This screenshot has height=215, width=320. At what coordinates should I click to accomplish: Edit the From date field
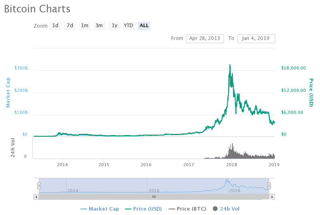pyautogui.click(x=205, y=38)
